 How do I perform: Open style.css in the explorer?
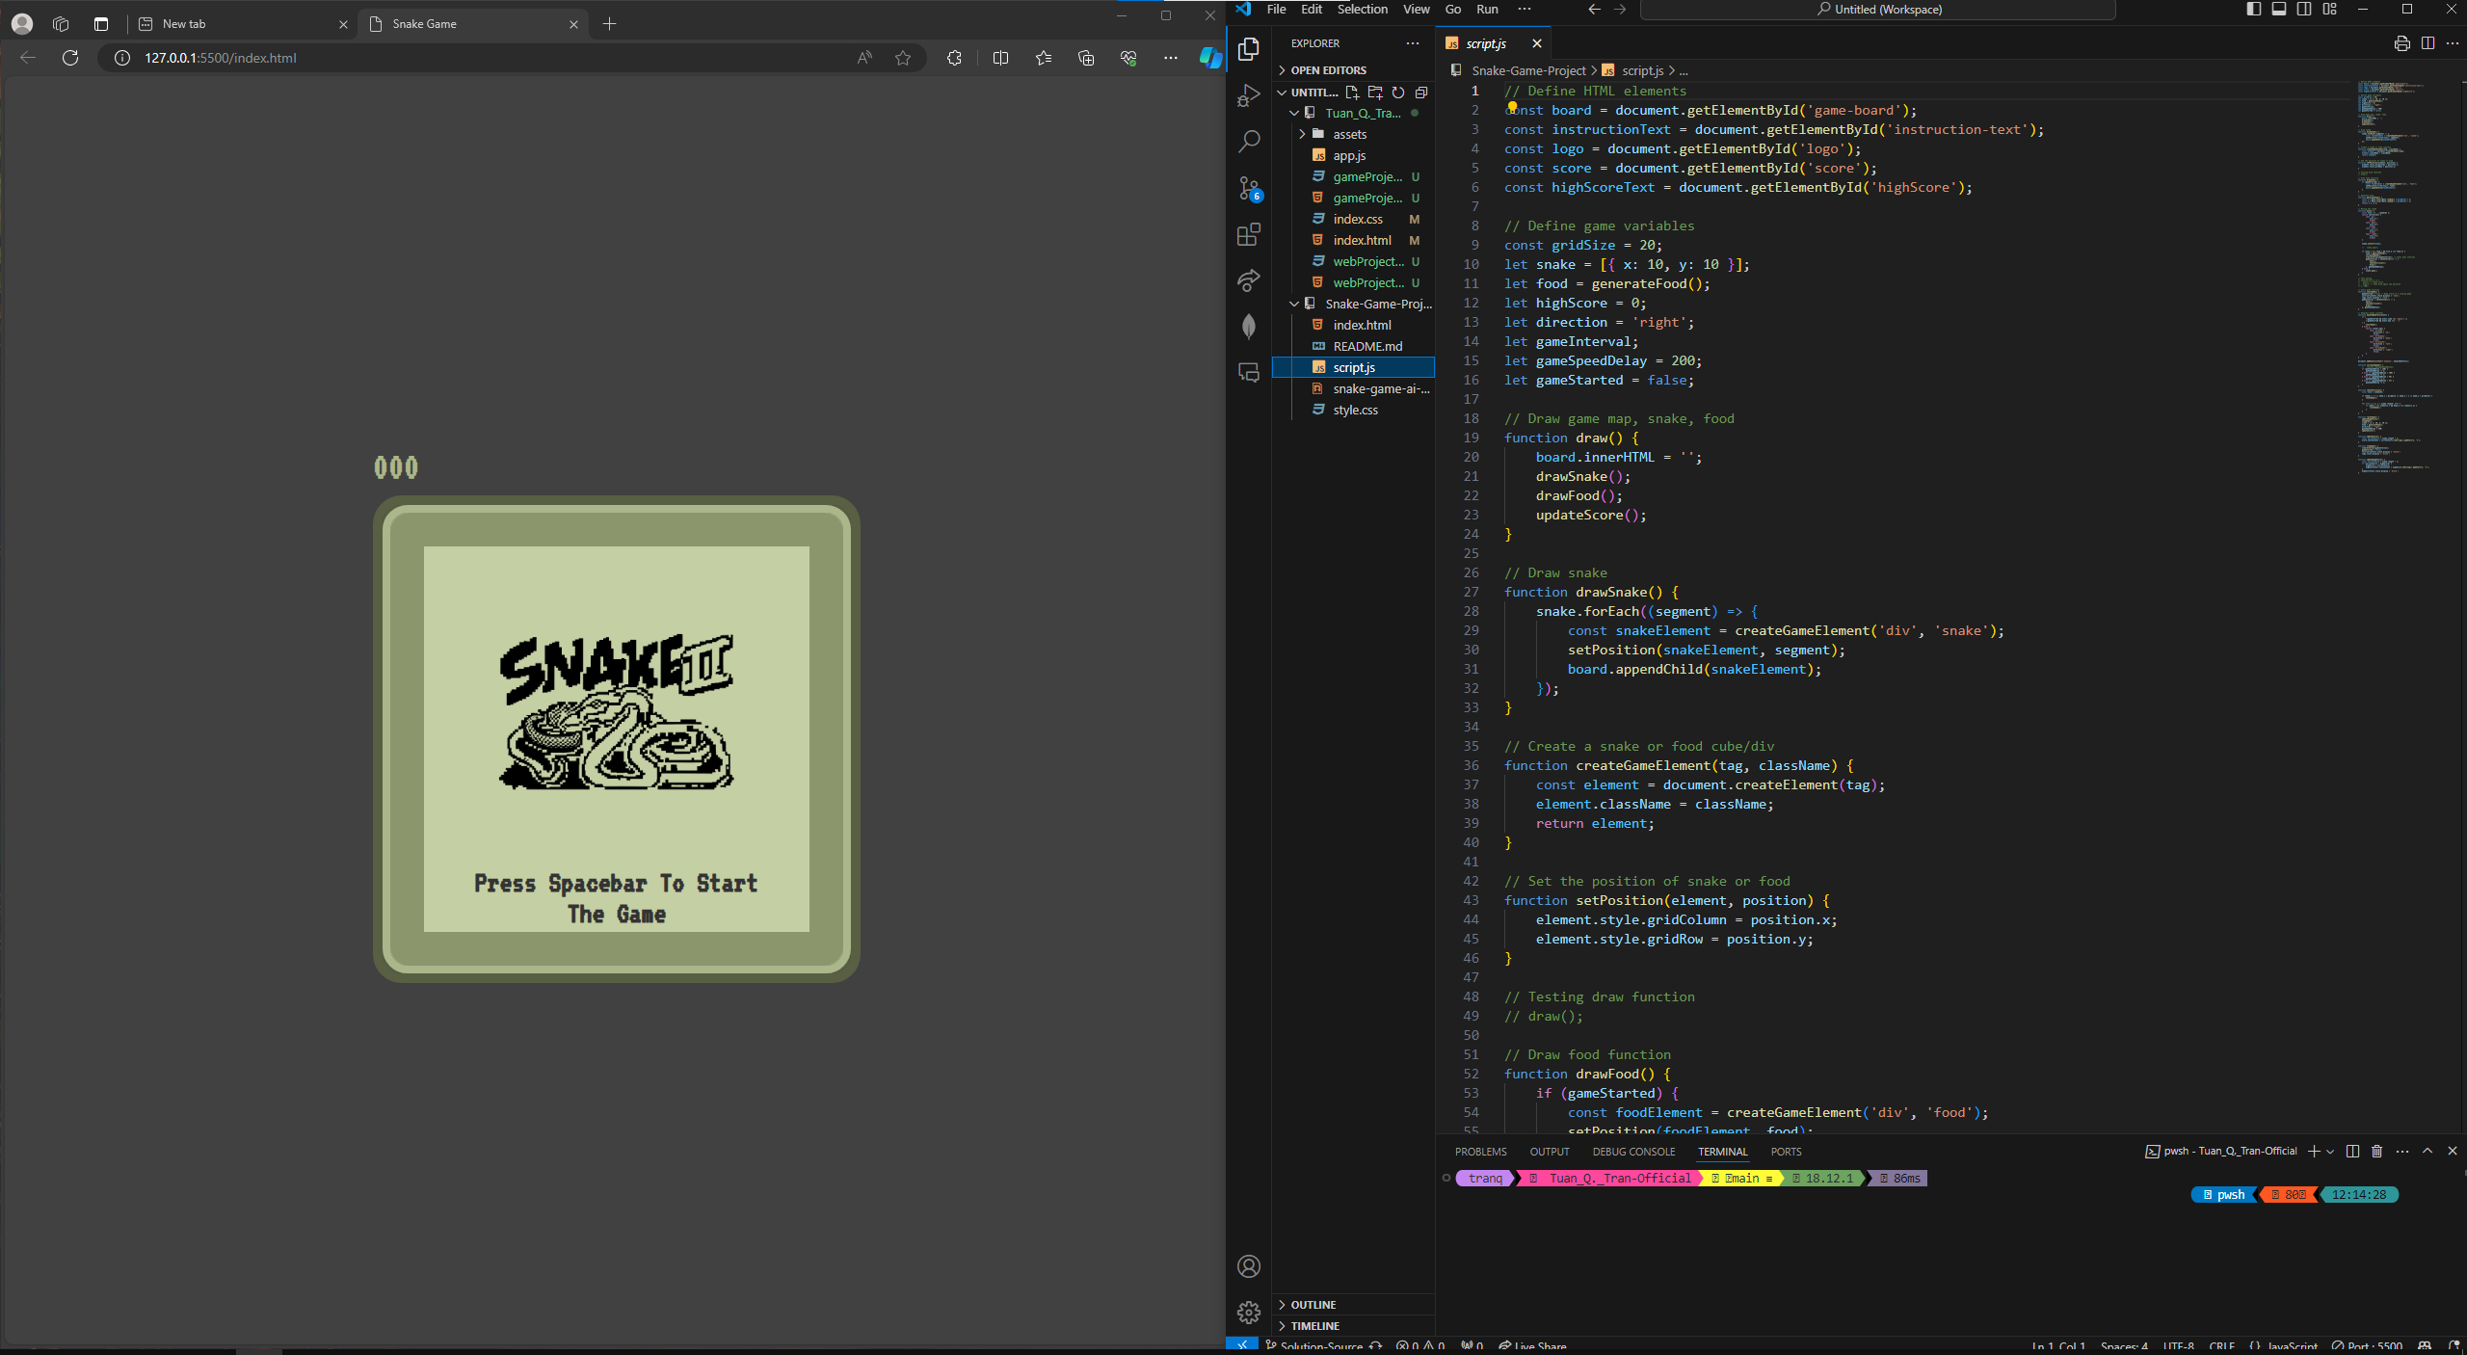point(1355,411)
